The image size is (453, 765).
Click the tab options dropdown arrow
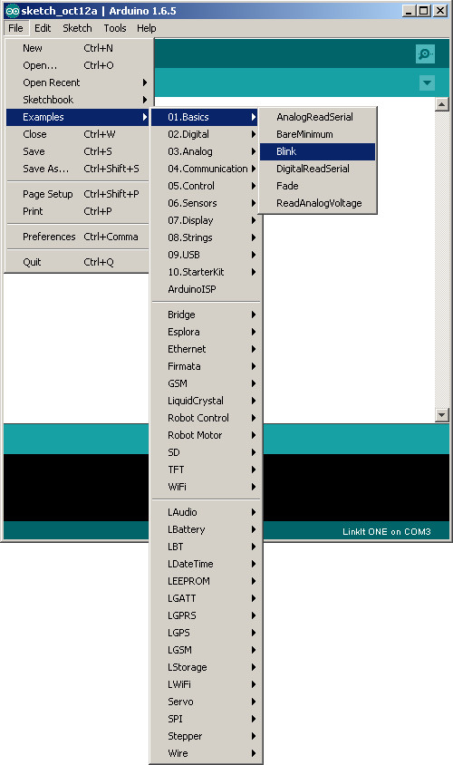click(427, 83)
